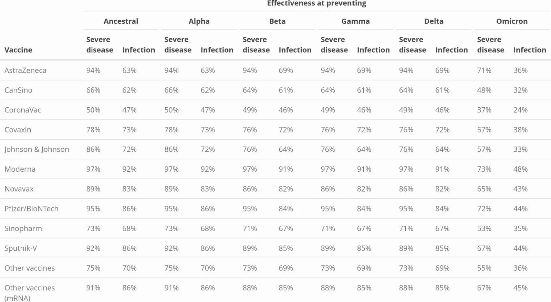
Task: Click the Johnson & Johnson row label
Action: tap(37, 149)
